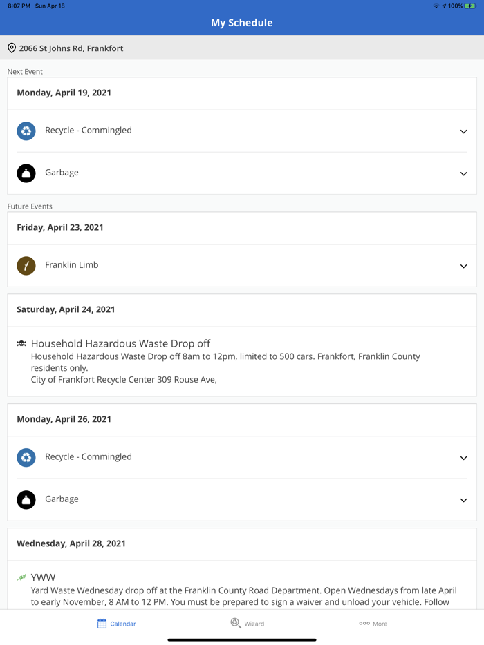
Task: Expand April 26 Recycle - Commingled details
Action: [463, 458]
